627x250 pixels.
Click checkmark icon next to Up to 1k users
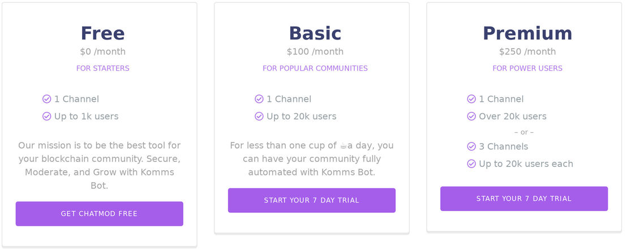[47, 116]
